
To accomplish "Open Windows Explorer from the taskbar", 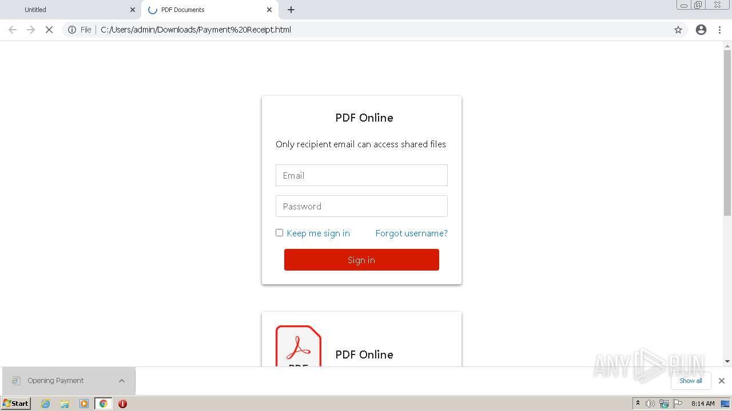I will (65, 404).
